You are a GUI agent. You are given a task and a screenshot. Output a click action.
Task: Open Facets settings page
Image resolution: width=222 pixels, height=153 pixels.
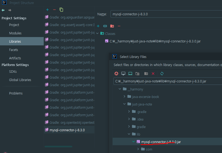point(13,50)
